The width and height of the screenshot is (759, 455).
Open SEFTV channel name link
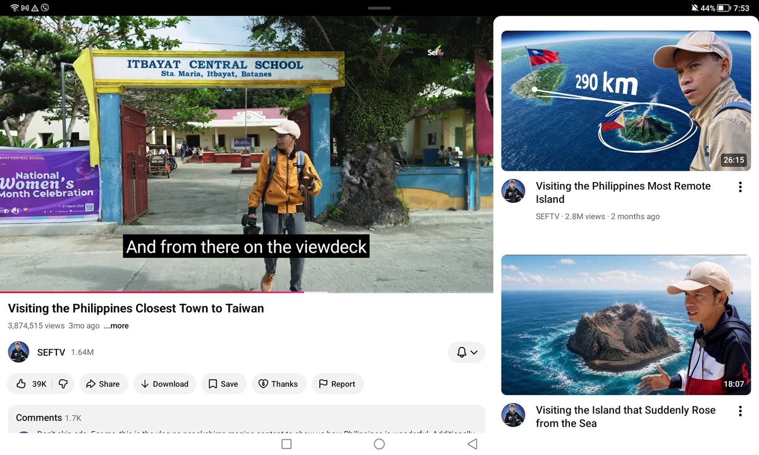(51, 352)
